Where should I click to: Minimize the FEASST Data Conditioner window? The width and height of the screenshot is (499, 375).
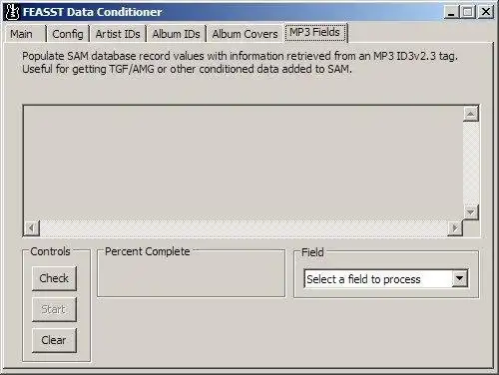451,12
